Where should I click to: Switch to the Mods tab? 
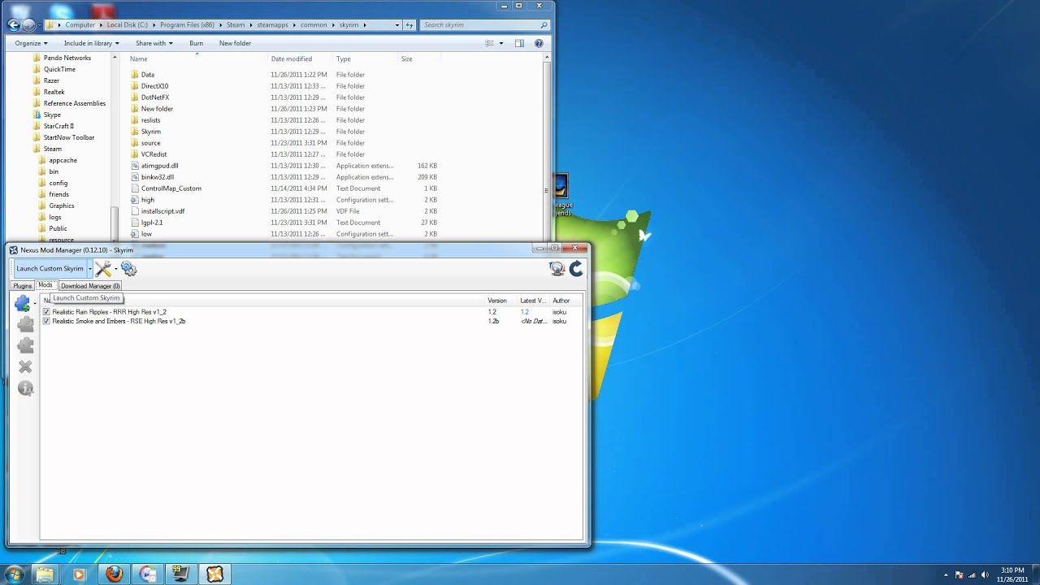pyautogui.click(x=45, y=285)
